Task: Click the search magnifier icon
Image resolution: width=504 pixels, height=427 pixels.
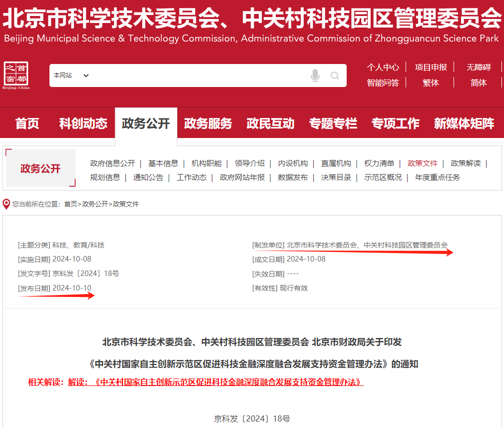Action: [335, 75]
